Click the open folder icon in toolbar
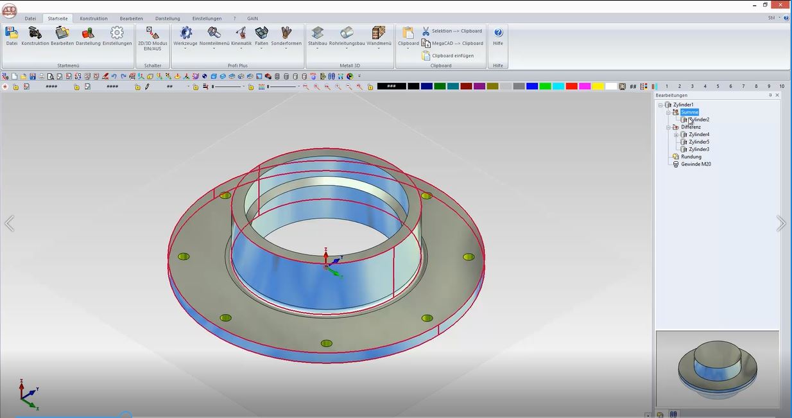Viewport: 792px width, 418px height. 23,76
